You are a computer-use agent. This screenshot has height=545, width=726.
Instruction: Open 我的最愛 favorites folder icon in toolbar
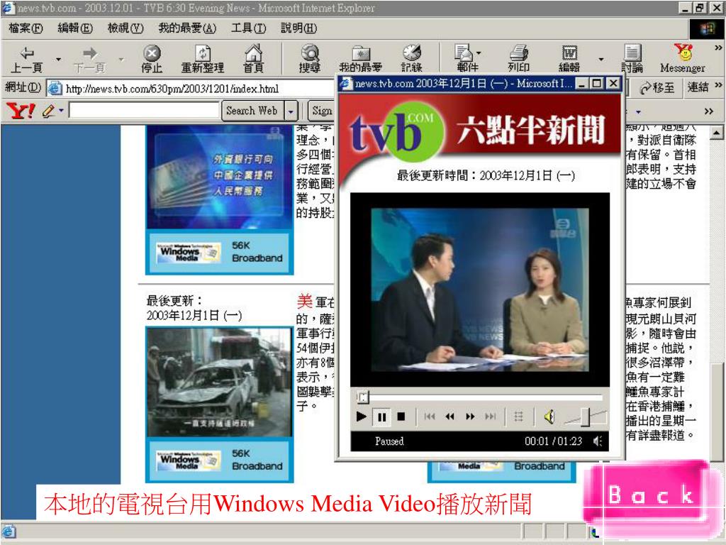[361, 60]
